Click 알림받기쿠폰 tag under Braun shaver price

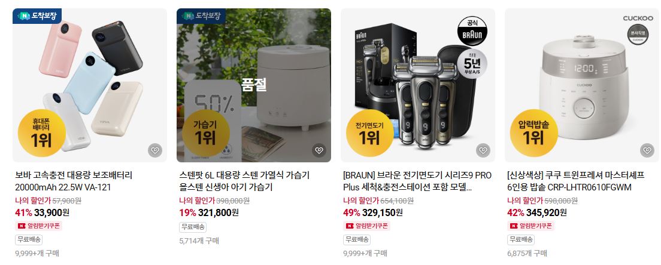367,226
